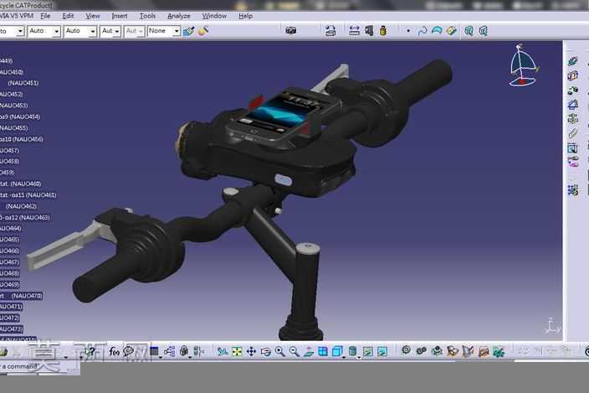This screenshot has width=589, height=393.
Task: Click the Create Multi-View quad window icon
Action: pyautogui.click(x=323, y=352)
